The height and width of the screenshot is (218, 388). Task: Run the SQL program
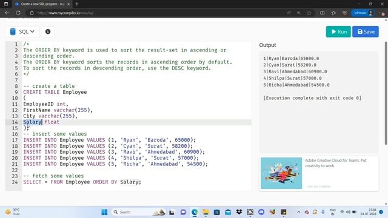point(338,31)
